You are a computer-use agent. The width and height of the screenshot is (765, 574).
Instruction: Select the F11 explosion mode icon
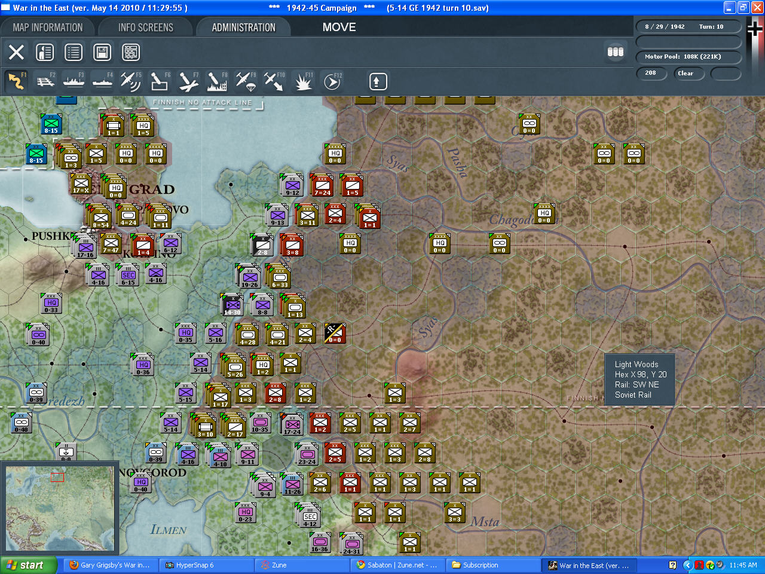(303, 81)
